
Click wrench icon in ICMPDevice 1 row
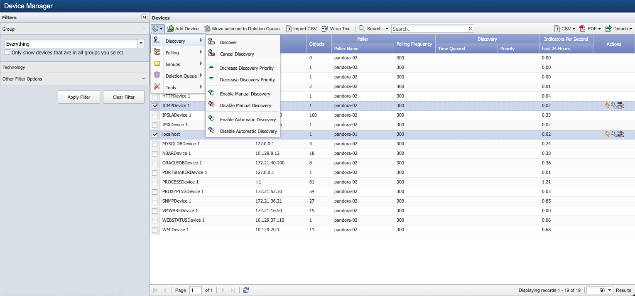[x=614, y=105]
